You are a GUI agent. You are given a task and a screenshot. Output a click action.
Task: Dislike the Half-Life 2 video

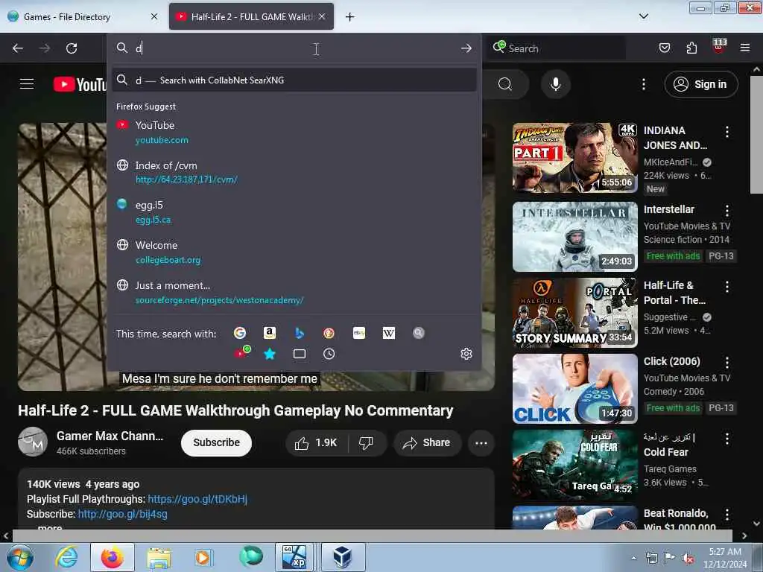pyautogui.click(x=366, y=442)
